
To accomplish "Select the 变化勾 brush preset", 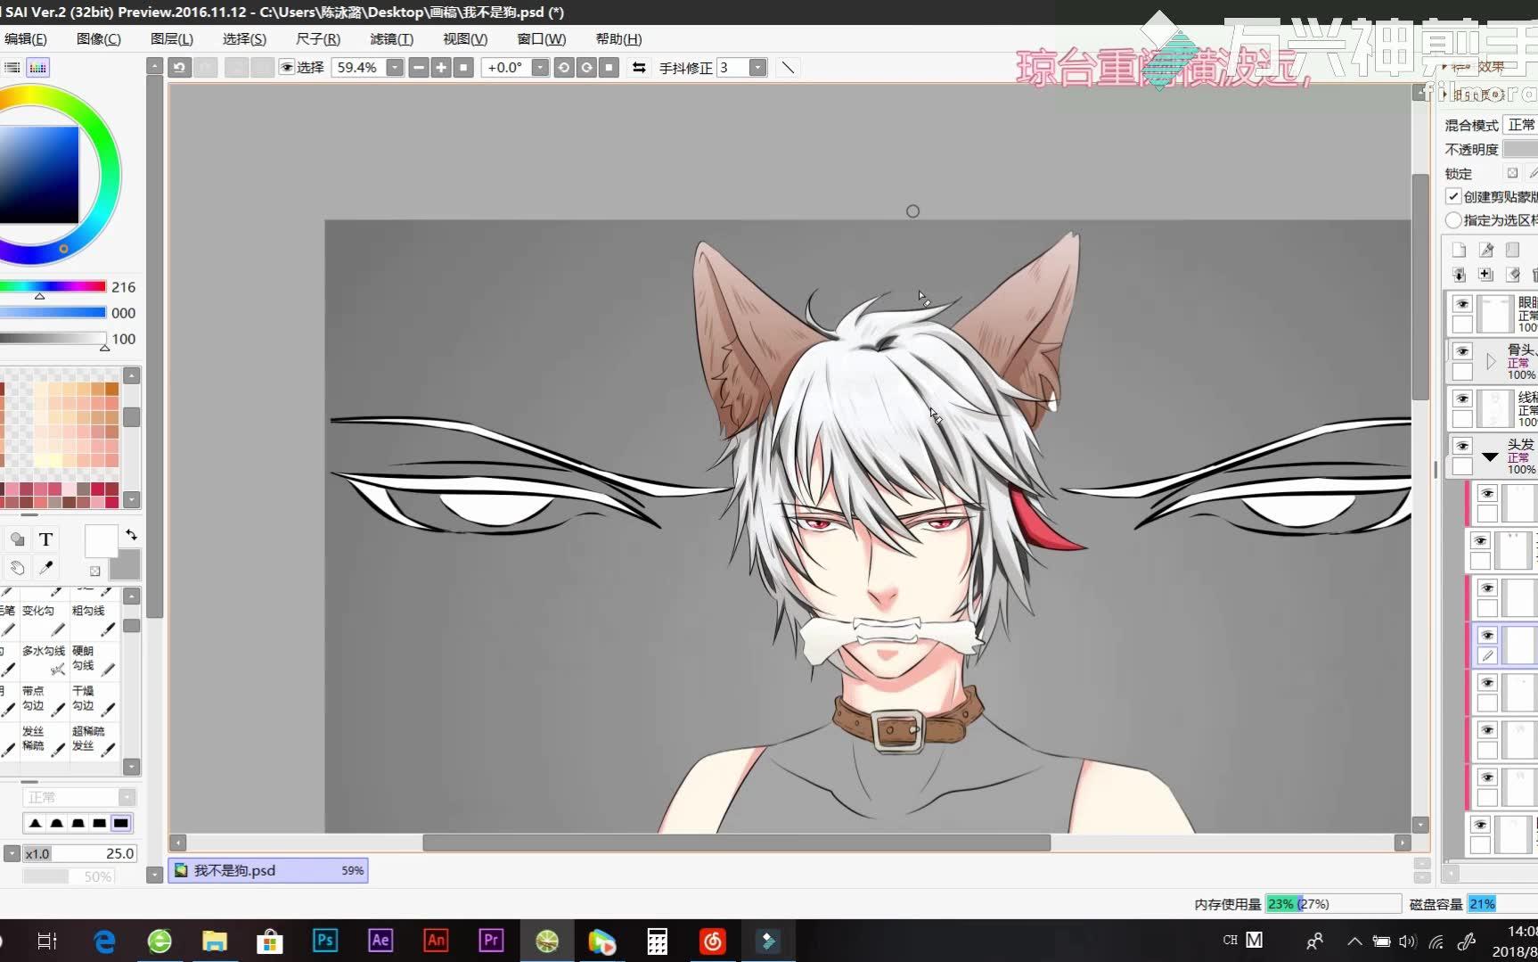I will coord(44,621).
